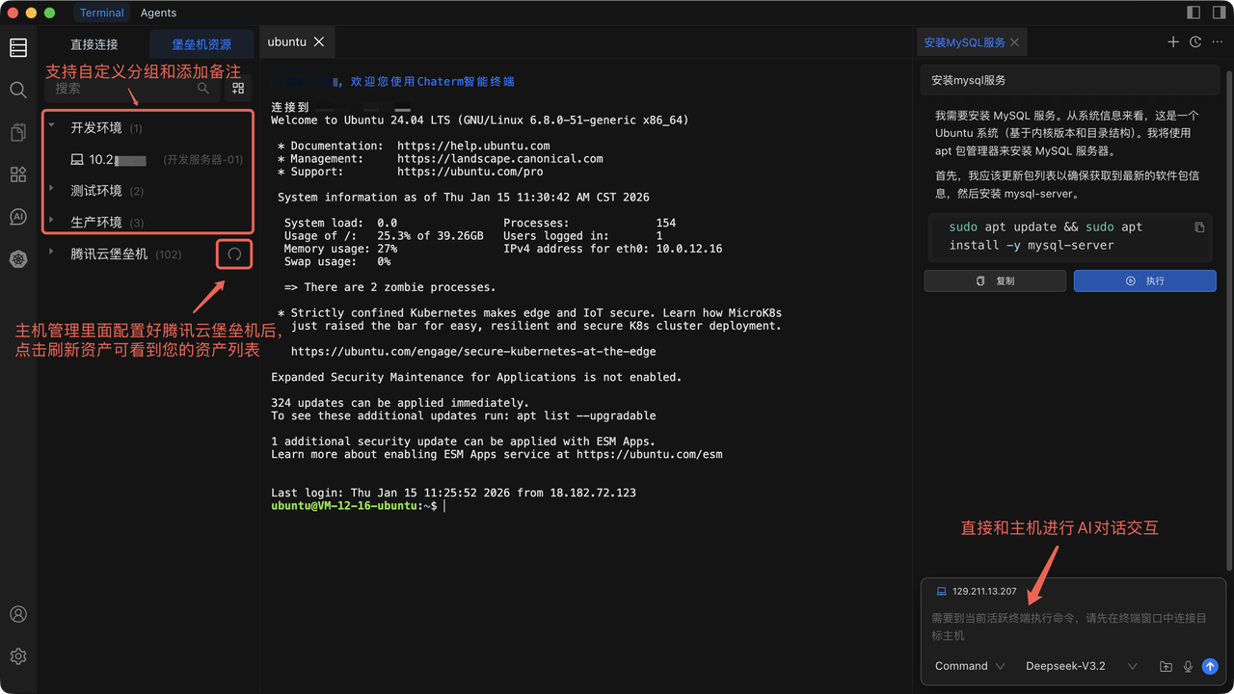Click the add group icon beside search

[x=238, y=89]
